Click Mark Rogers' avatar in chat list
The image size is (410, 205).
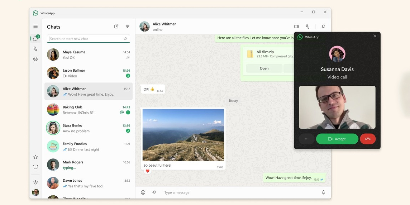pos(53,165)
